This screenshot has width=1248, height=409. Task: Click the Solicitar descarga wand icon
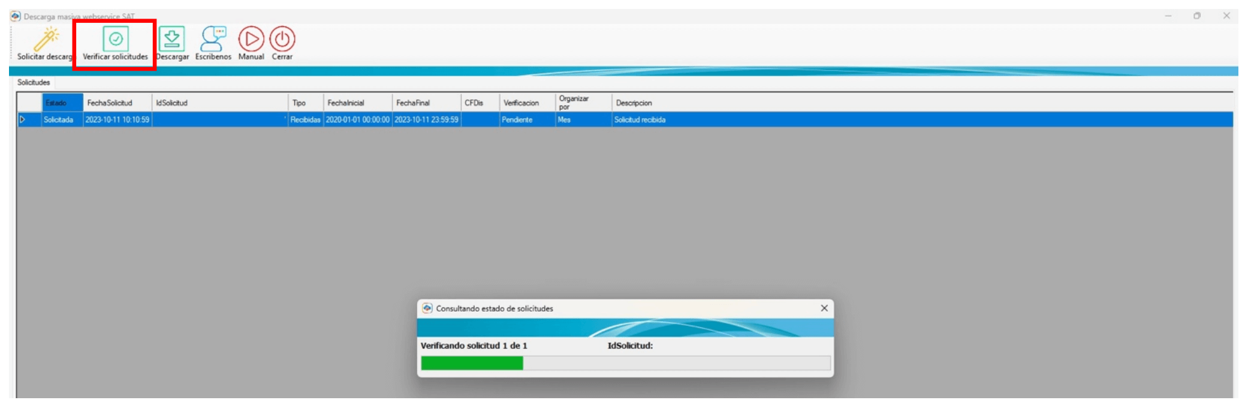point(46,40)
